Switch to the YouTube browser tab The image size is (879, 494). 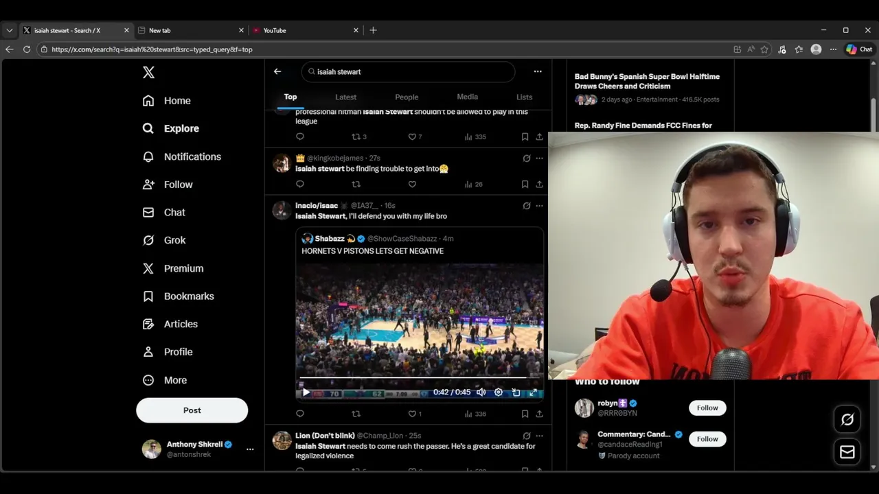[306, 30]
